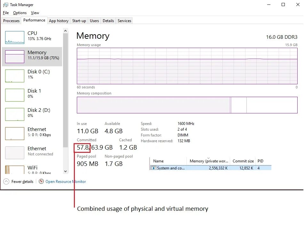This screenshot has width=304, height=238.
Task: Click the Resource Monitor icon
Action: (41, 182)
